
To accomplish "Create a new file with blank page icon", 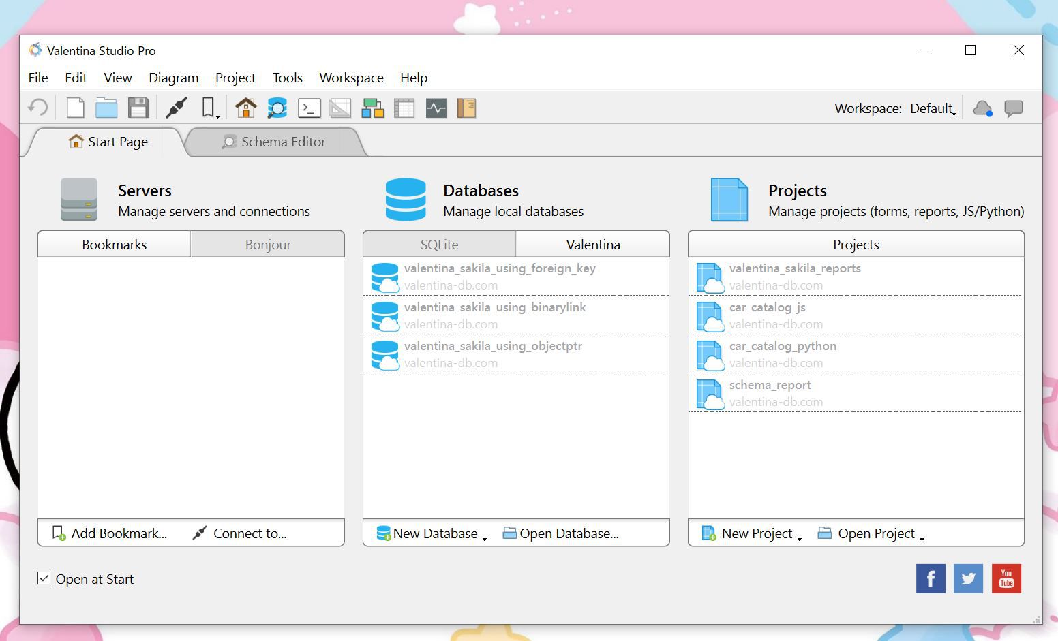I will pyautogui.click(x=75, y=108).
